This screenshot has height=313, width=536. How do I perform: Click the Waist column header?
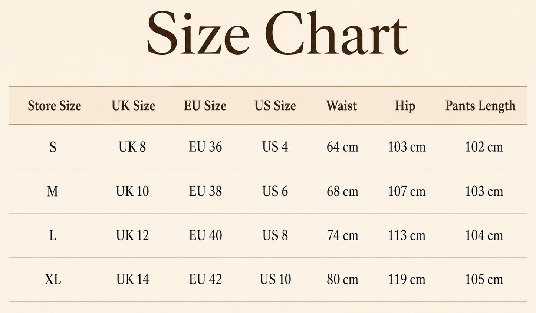coord(342,106)
